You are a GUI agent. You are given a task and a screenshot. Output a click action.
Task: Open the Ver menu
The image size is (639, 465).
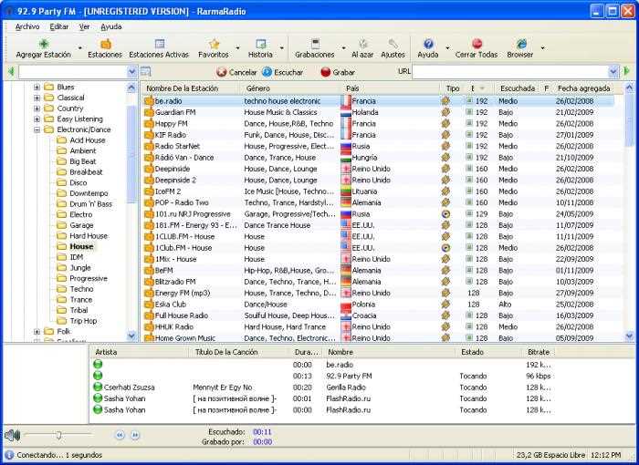point(84,26)
